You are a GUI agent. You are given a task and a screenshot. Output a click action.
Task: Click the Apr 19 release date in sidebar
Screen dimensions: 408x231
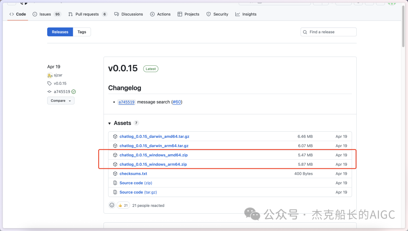pos(54,67)
